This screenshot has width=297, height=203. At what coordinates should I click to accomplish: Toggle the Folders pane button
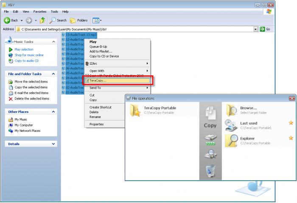pos(79,20)
